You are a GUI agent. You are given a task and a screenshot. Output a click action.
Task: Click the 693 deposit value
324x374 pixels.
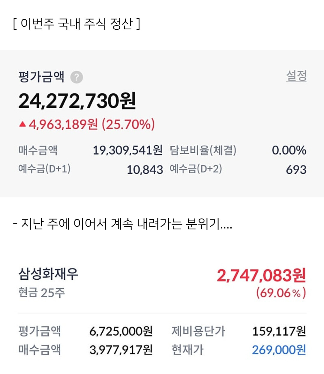pos(296,170)
